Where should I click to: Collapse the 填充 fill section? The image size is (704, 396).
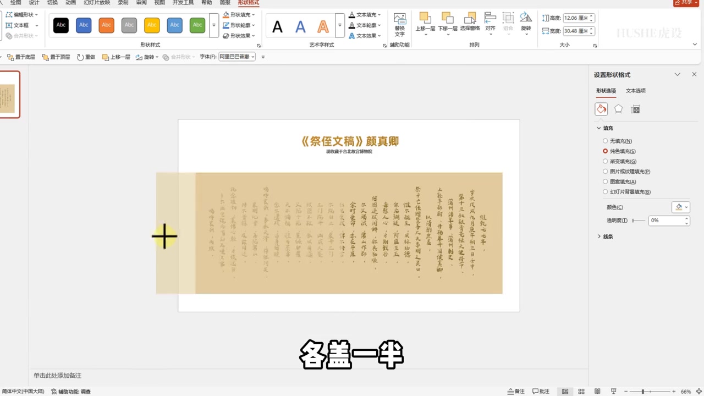pos(606,128)
